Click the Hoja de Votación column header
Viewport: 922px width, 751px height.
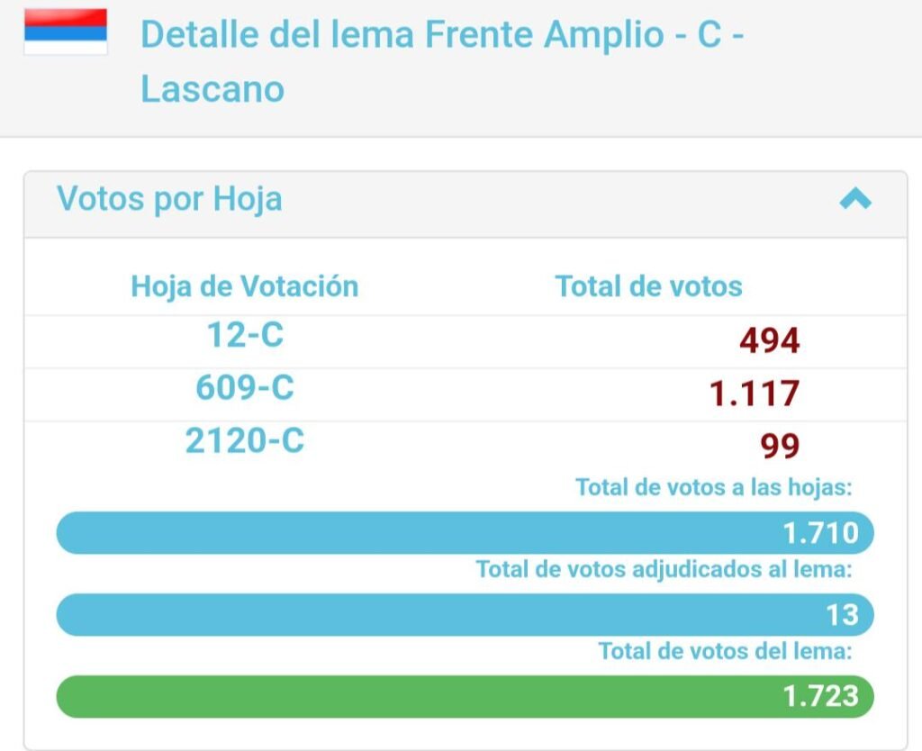(x=245, y=287)
